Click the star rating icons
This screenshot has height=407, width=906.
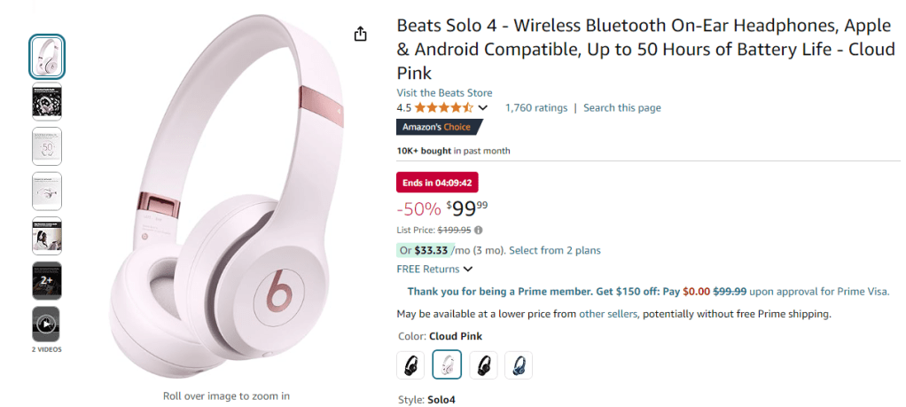click(x=443, y=108)
